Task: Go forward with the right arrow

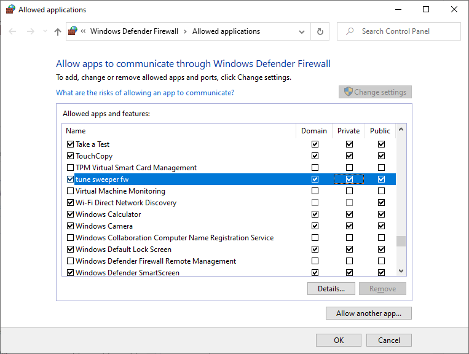Action: pos(31,31)
